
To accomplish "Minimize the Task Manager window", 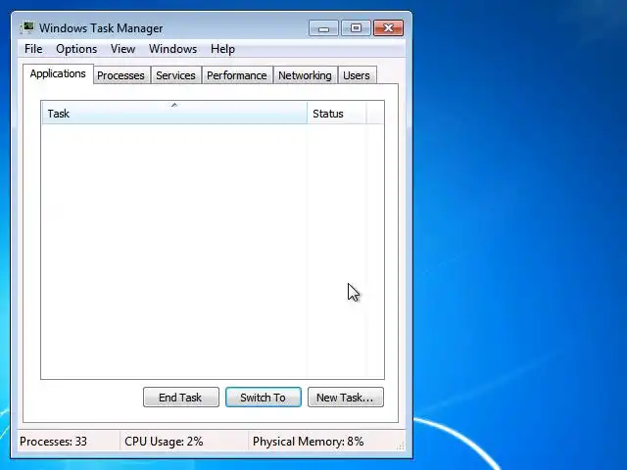I will pos(323,28).
